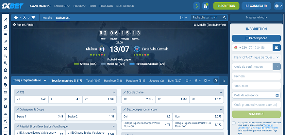Viewport: 285px width, 135px height.
Task: Click the magnifier in match search box
Action: tap(224, 18)
